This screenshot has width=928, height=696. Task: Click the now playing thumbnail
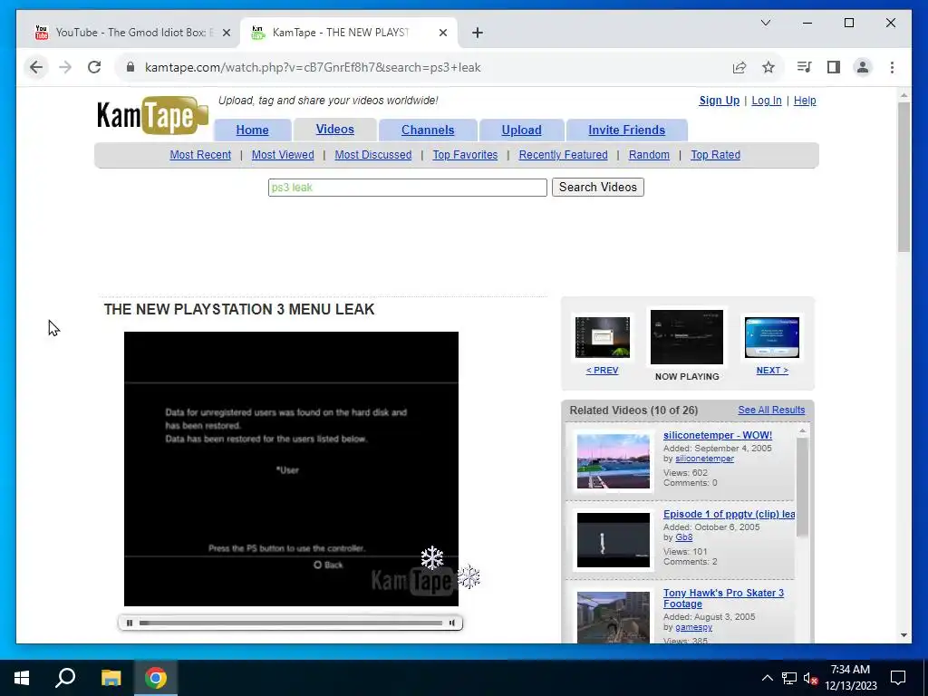click(x=687, y=337)
